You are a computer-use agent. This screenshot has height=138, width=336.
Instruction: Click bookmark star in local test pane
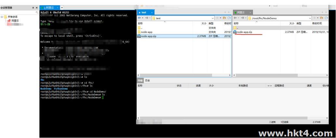[217, 18]
